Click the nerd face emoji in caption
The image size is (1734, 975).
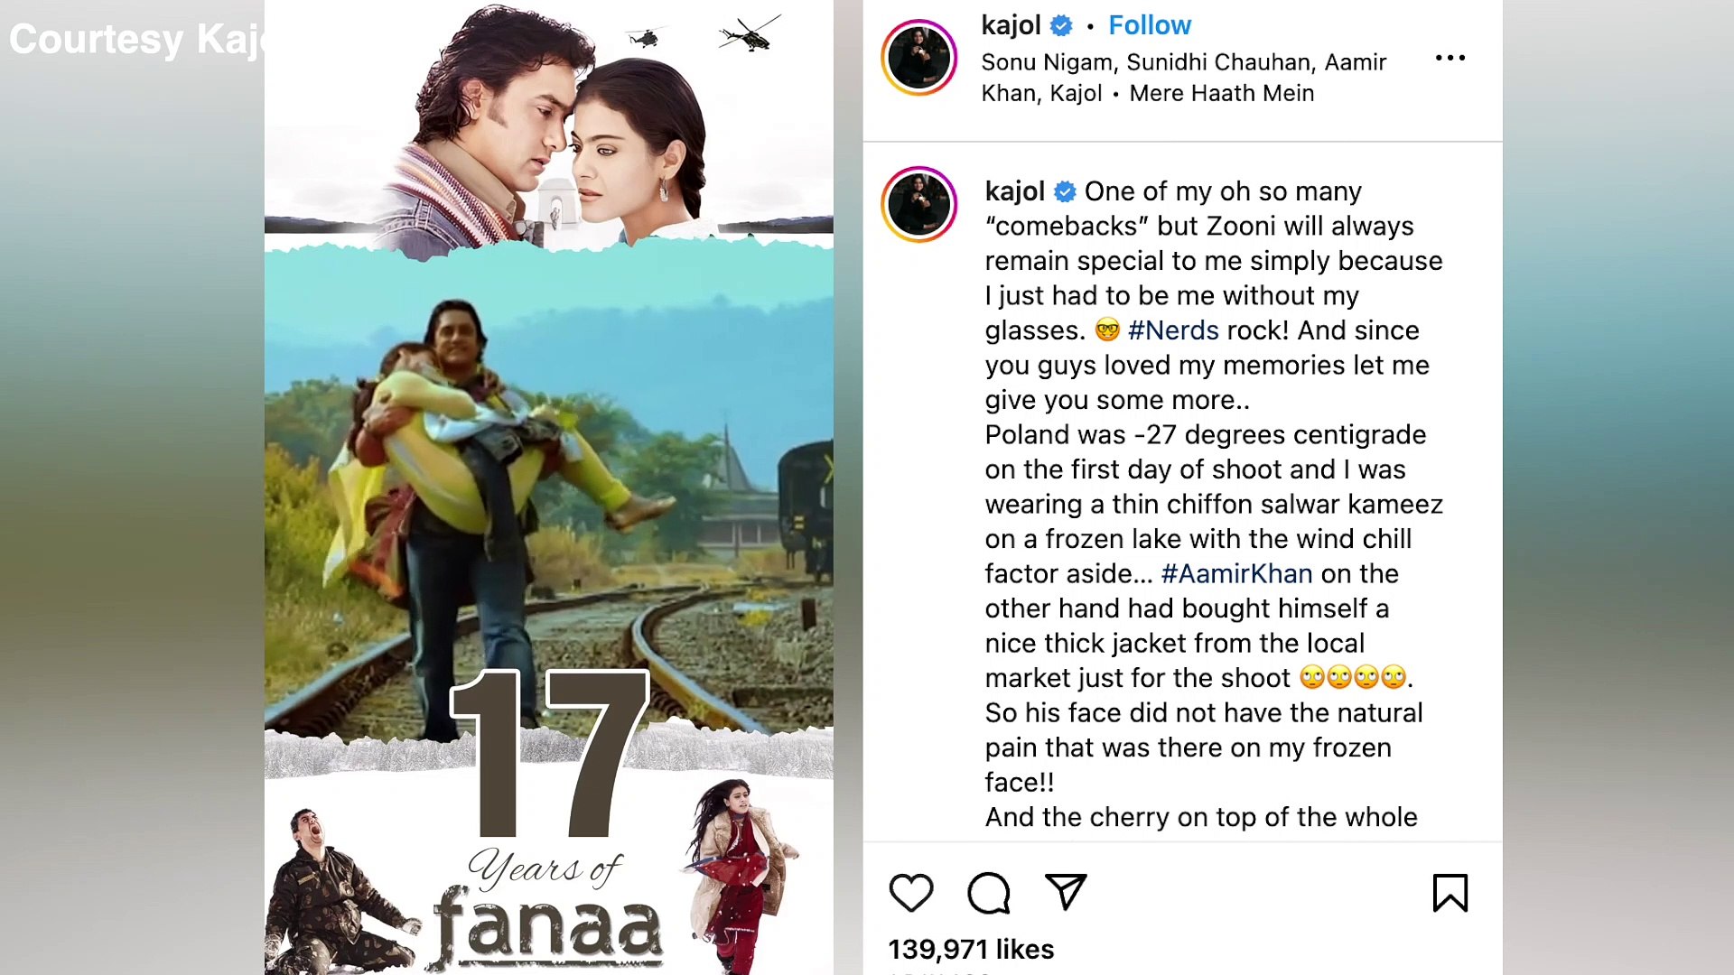[1107, 330]
